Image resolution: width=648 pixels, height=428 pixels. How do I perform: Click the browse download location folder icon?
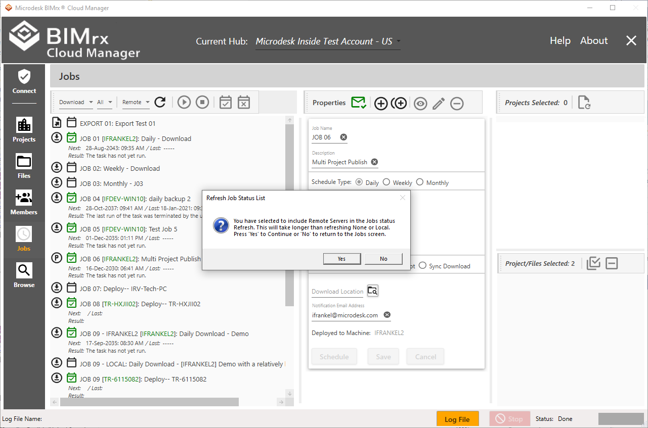tap(373, 291)
